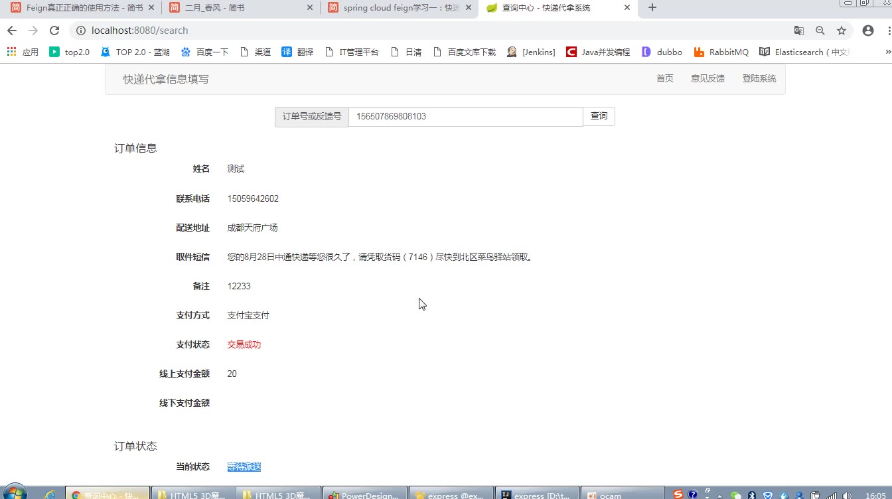
Task: Open the 日清 bookmark
Action: (406, 52)
